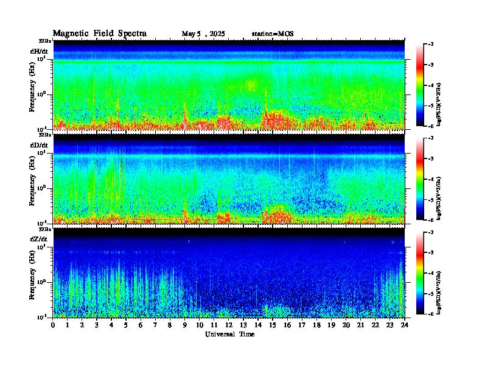Viewport: 482px width, 373px height.
Task: Click the "-4" value on dH/dt color scale
Action: pyautogui.click(x=431, y=85)
